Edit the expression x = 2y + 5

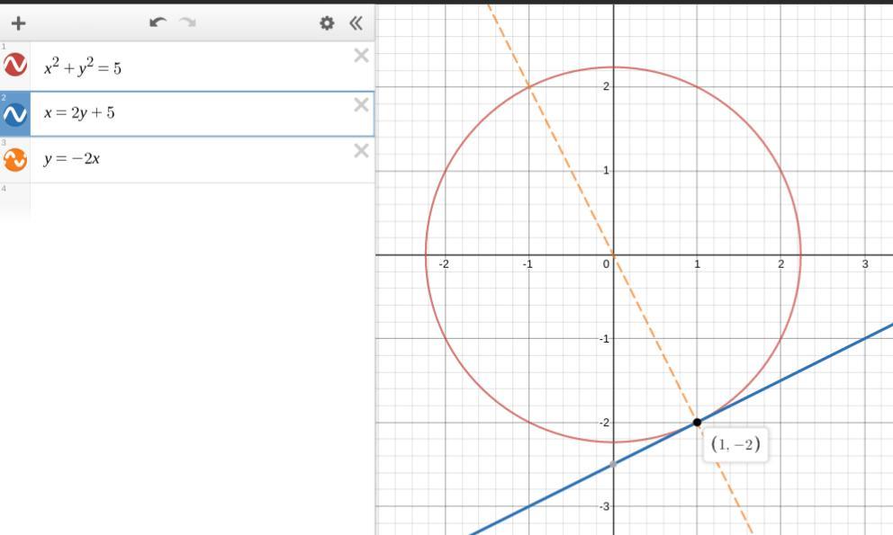[79, 112]
